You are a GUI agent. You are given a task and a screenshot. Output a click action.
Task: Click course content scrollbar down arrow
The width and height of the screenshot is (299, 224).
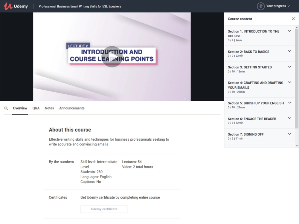297,146
